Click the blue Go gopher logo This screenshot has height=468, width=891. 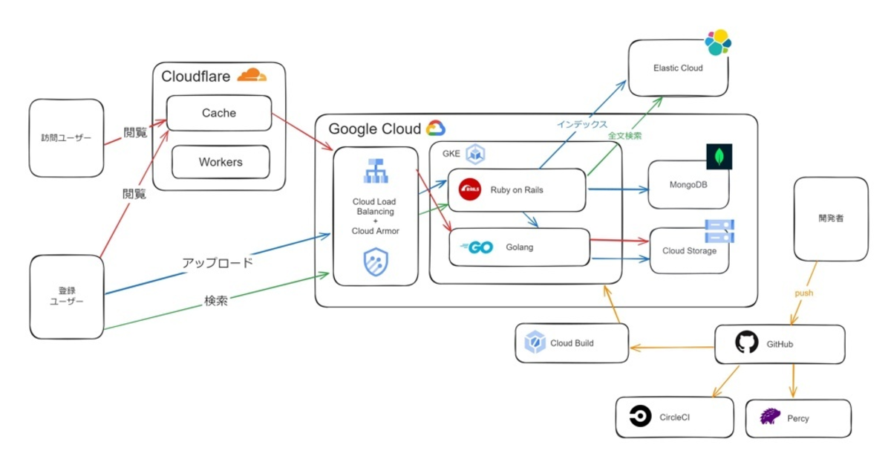pos(477,247)
